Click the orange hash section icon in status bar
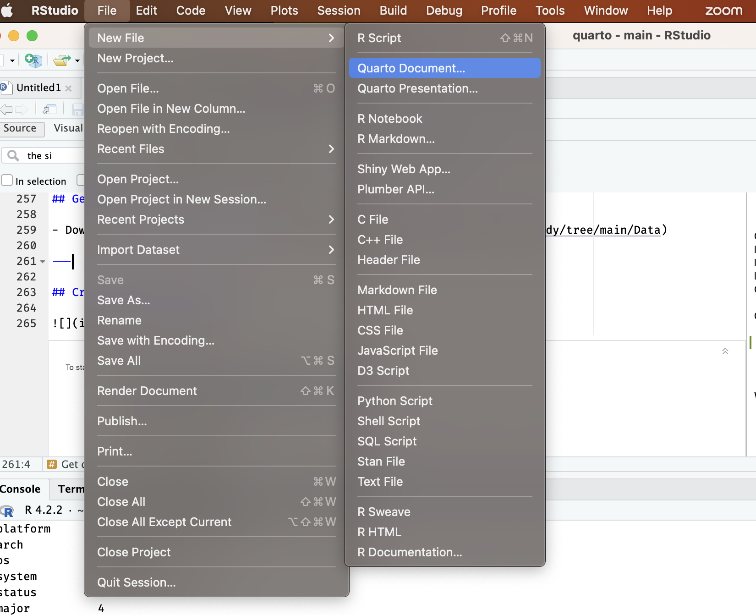This screenshot has width=756, height=615. pyautogui.click(x=52, y=464)
